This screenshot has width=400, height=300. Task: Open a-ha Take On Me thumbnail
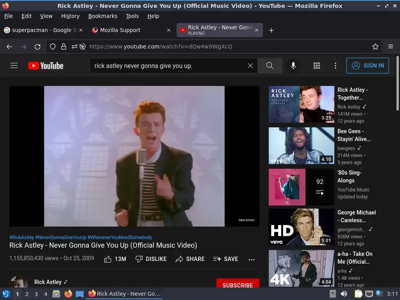coord(301,268)
